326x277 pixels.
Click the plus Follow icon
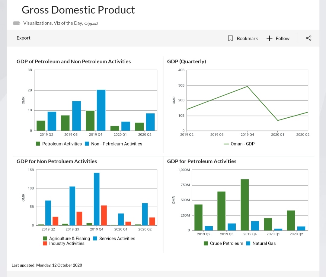pyautogui.click(x=269, y=38)
